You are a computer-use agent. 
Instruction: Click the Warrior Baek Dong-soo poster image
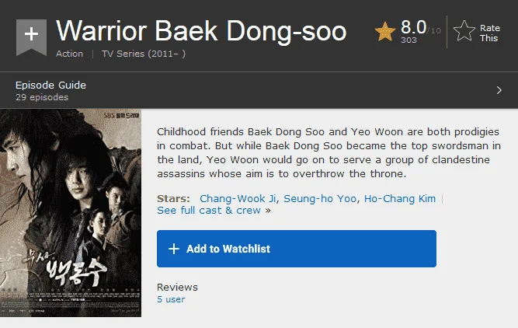point(71,213)
